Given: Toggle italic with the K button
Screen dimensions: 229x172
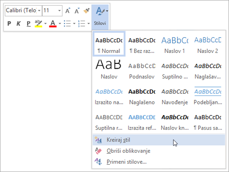Looking at the screenshot, I should 18,23.
